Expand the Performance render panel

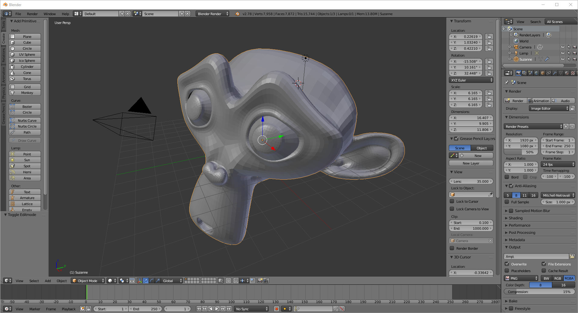tap(519, 225)
